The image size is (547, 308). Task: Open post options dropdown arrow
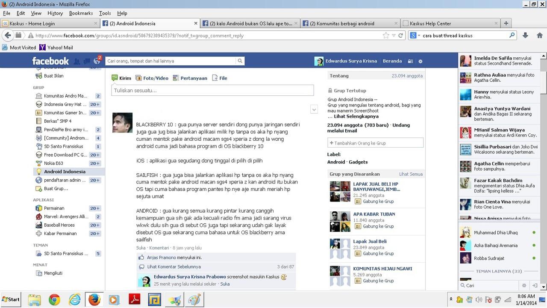(x=314, y=110)
